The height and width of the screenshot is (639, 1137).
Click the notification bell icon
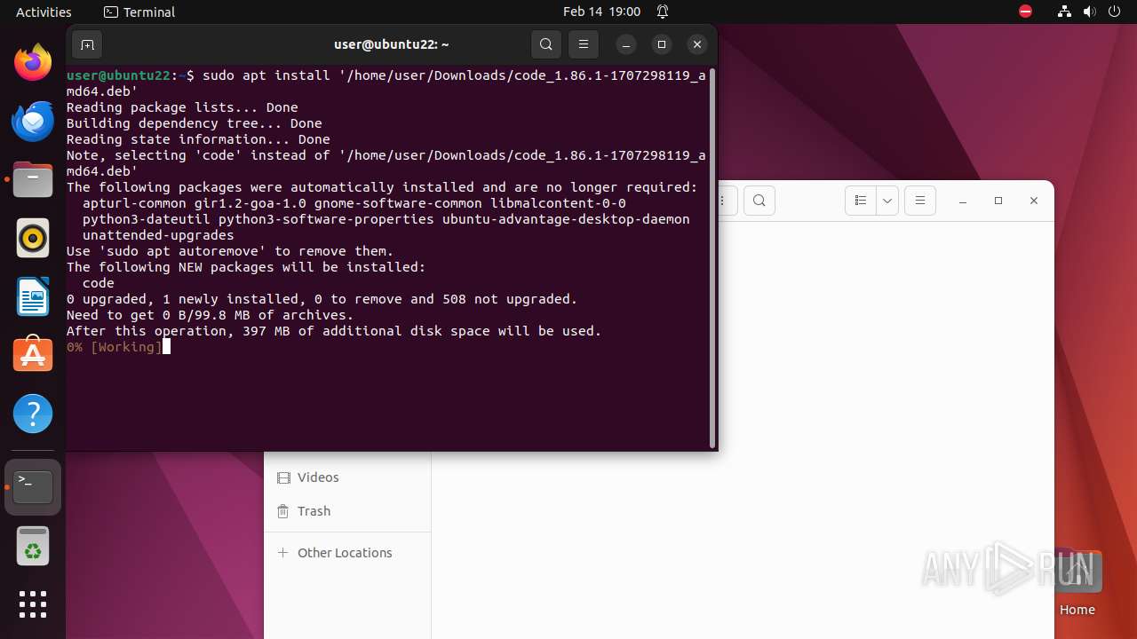click(x=663, y=12)
